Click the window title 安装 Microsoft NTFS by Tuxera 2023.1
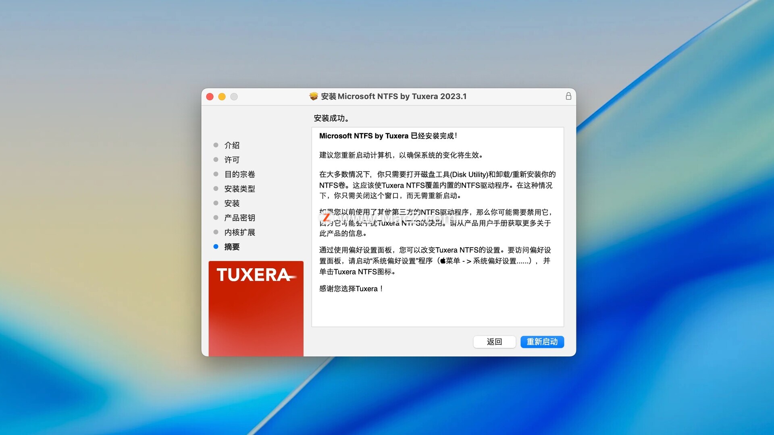The height and width of the screenshot is (435, 774). pyautogui.click(x=393, y=96)
